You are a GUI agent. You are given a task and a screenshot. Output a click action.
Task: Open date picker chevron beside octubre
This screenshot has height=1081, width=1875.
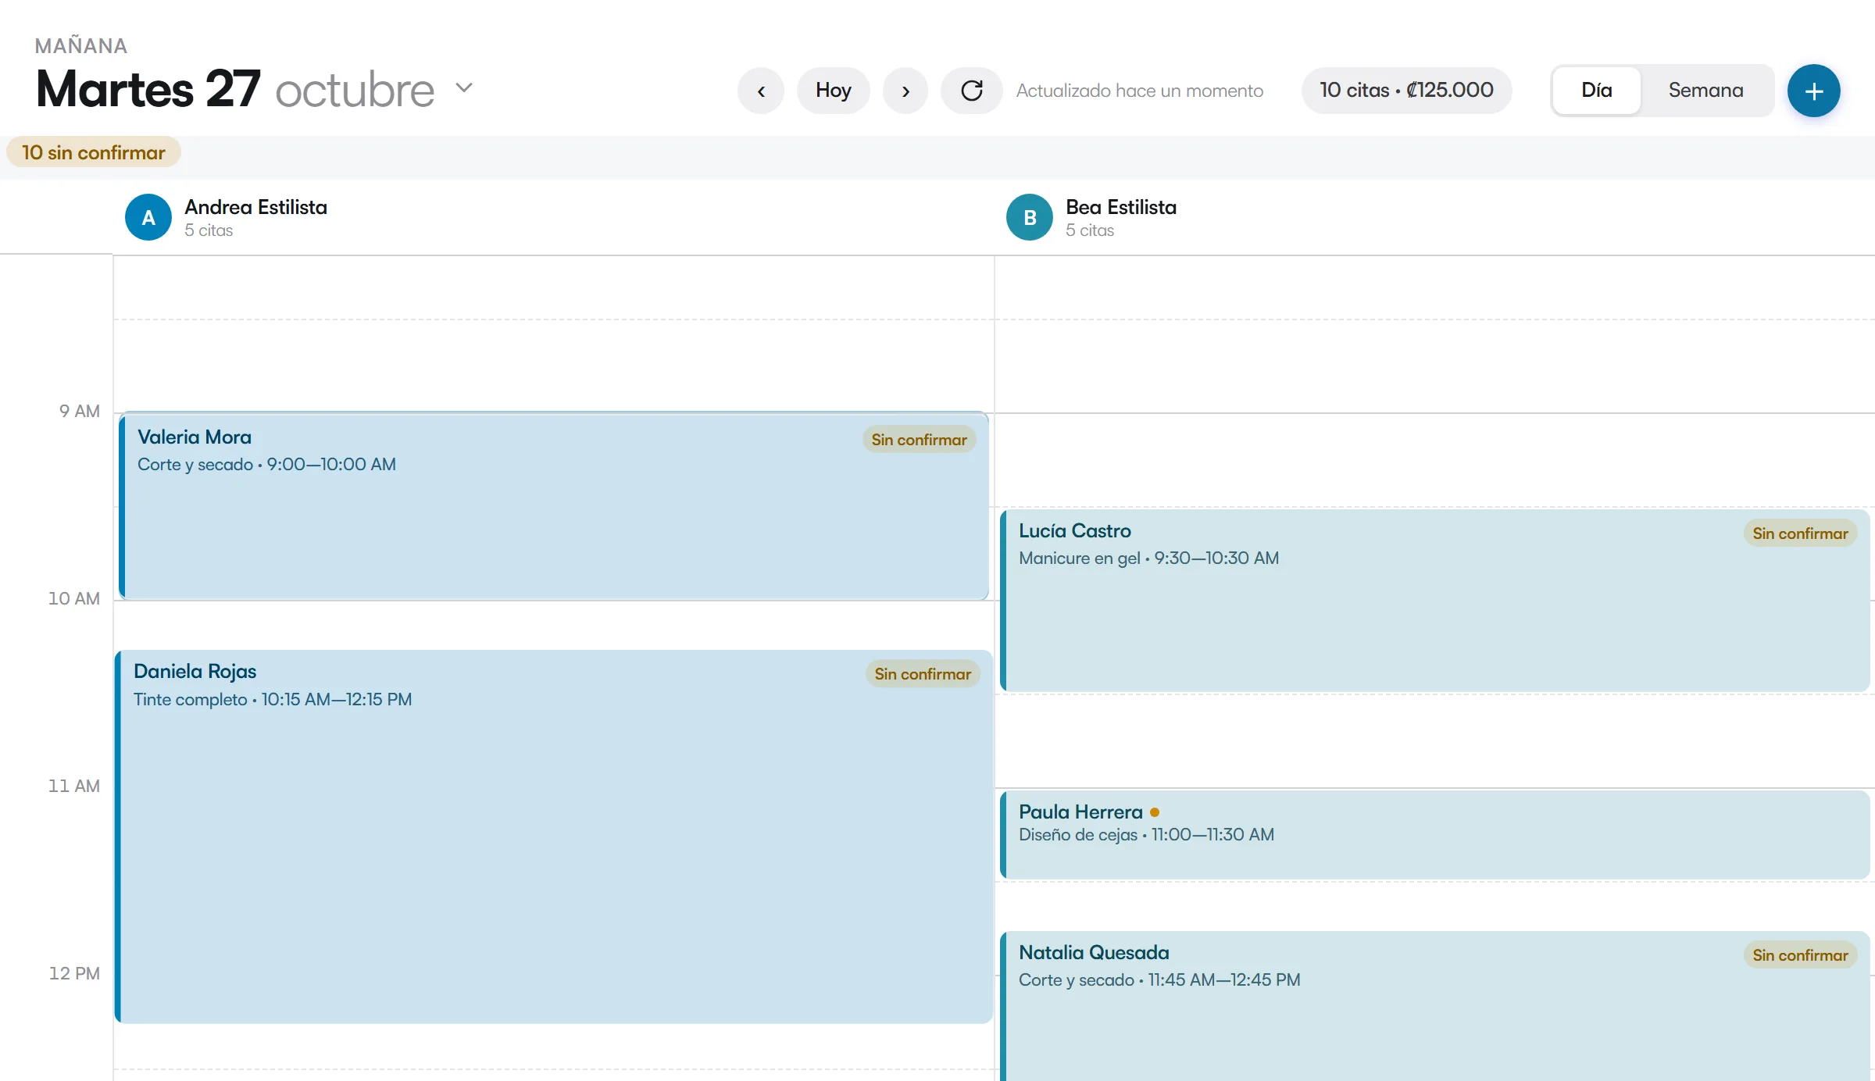point(464,87)
